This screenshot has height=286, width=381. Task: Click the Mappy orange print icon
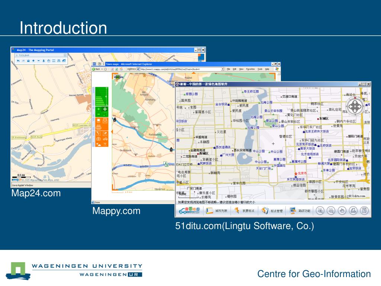[98, 127]
